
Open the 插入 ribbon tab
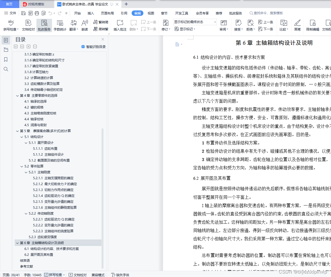[91, 13]
